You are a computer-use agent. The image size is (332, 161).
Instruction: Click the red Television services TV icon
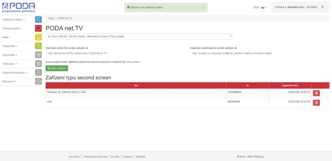(x=38, y=28)
